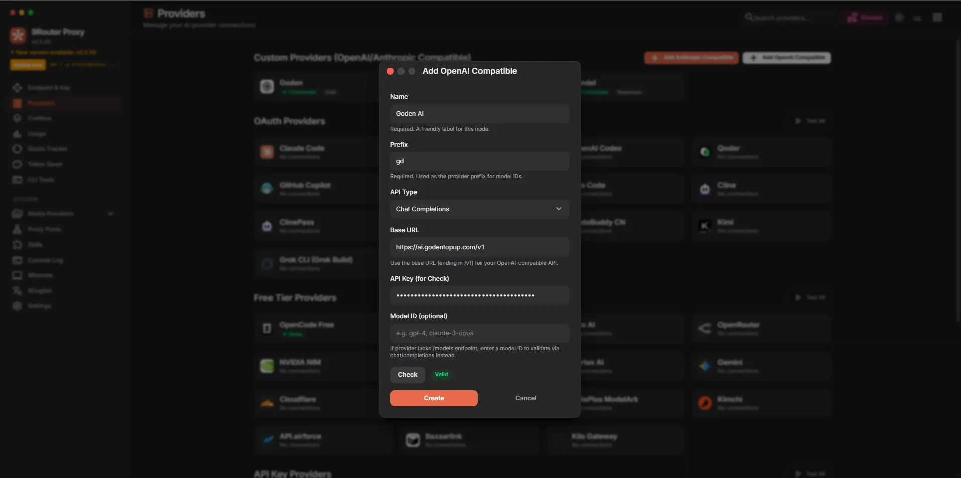This screenshot has height=478, width=961.
Task: Click the Add Anthropic Compatible button
Action: pos(691,58)
